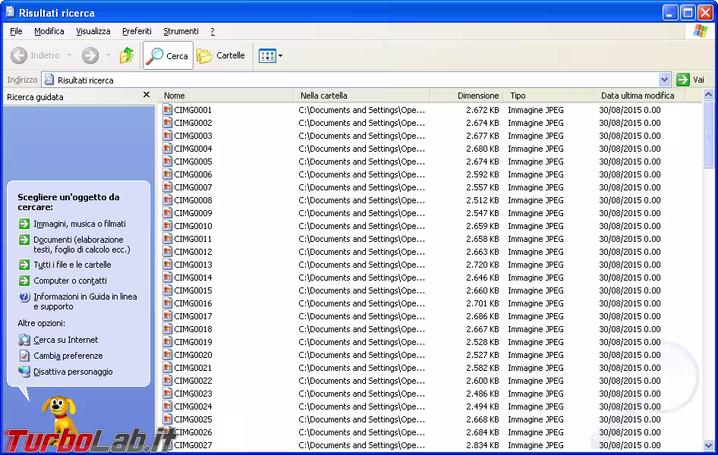Select the CIMG0003 file icon
718x455 pixels.
pyautogui.click(x=168, y=135)
